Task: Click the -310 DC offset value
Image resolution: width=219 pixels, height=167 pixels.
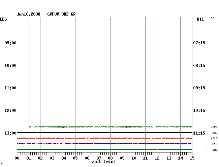Action: pyautogui.click(x=214, y=138)
